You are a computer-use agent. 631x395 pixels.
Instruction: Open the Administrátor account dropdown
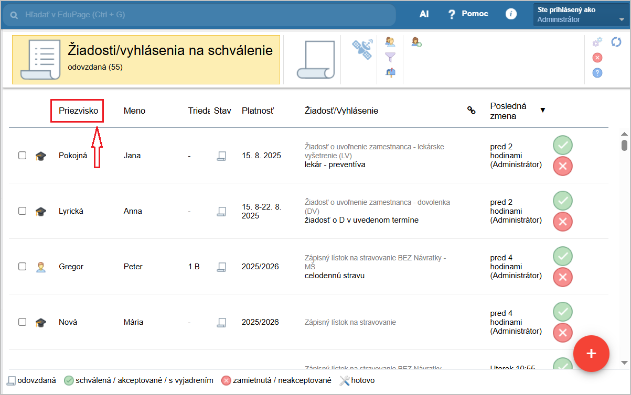point(581,15)
